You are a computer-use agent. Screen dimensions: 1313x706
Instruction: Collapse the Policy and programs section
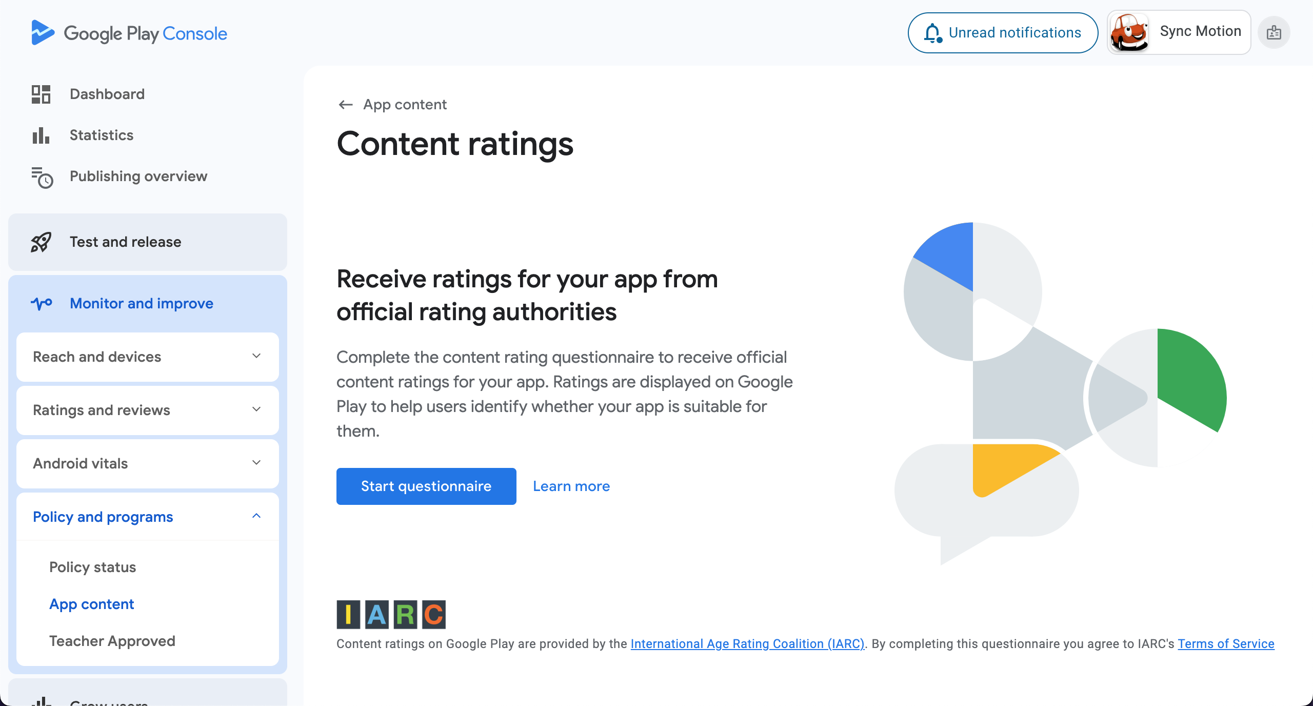tap(148, 517)
